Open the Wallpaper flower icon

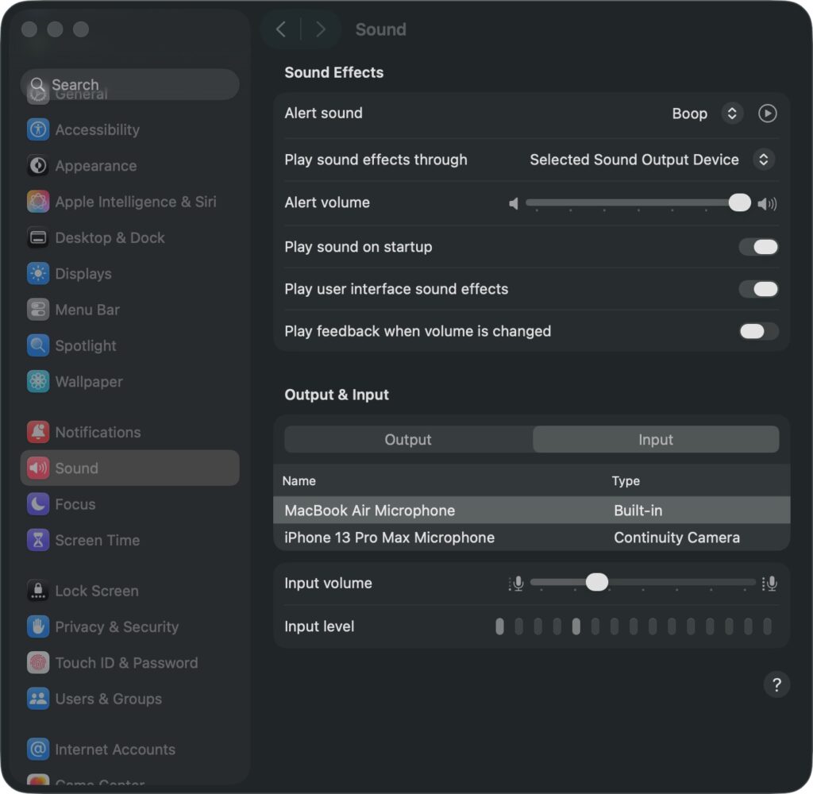pos(38,382)
